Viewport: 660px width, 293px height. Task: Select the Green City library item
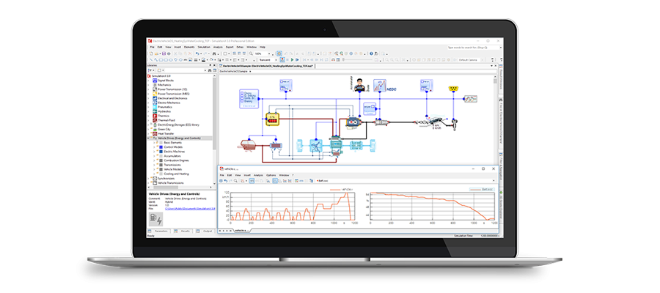point(166,129)
